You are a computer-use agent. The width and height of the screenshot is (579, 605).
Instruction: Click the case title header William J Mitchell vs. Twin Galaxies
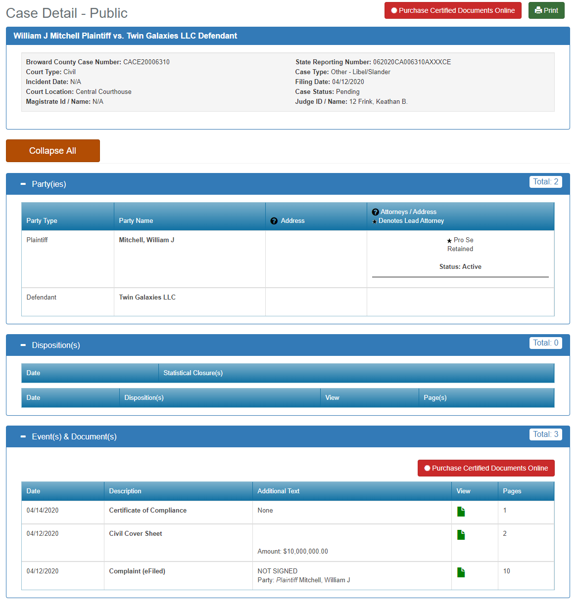click(125, 36)
